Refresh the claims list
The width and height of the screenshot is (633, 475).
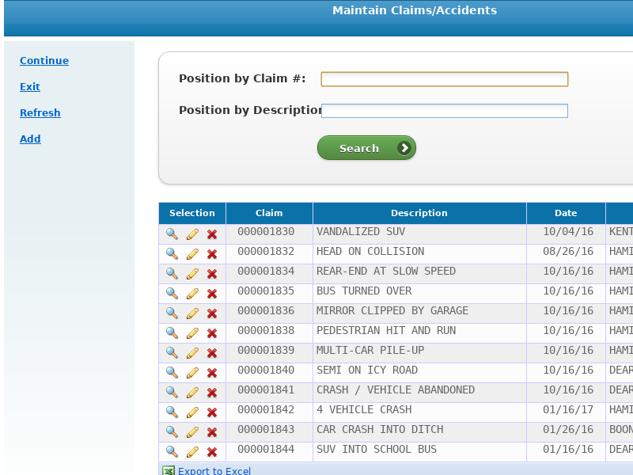[x=40, y=113]
